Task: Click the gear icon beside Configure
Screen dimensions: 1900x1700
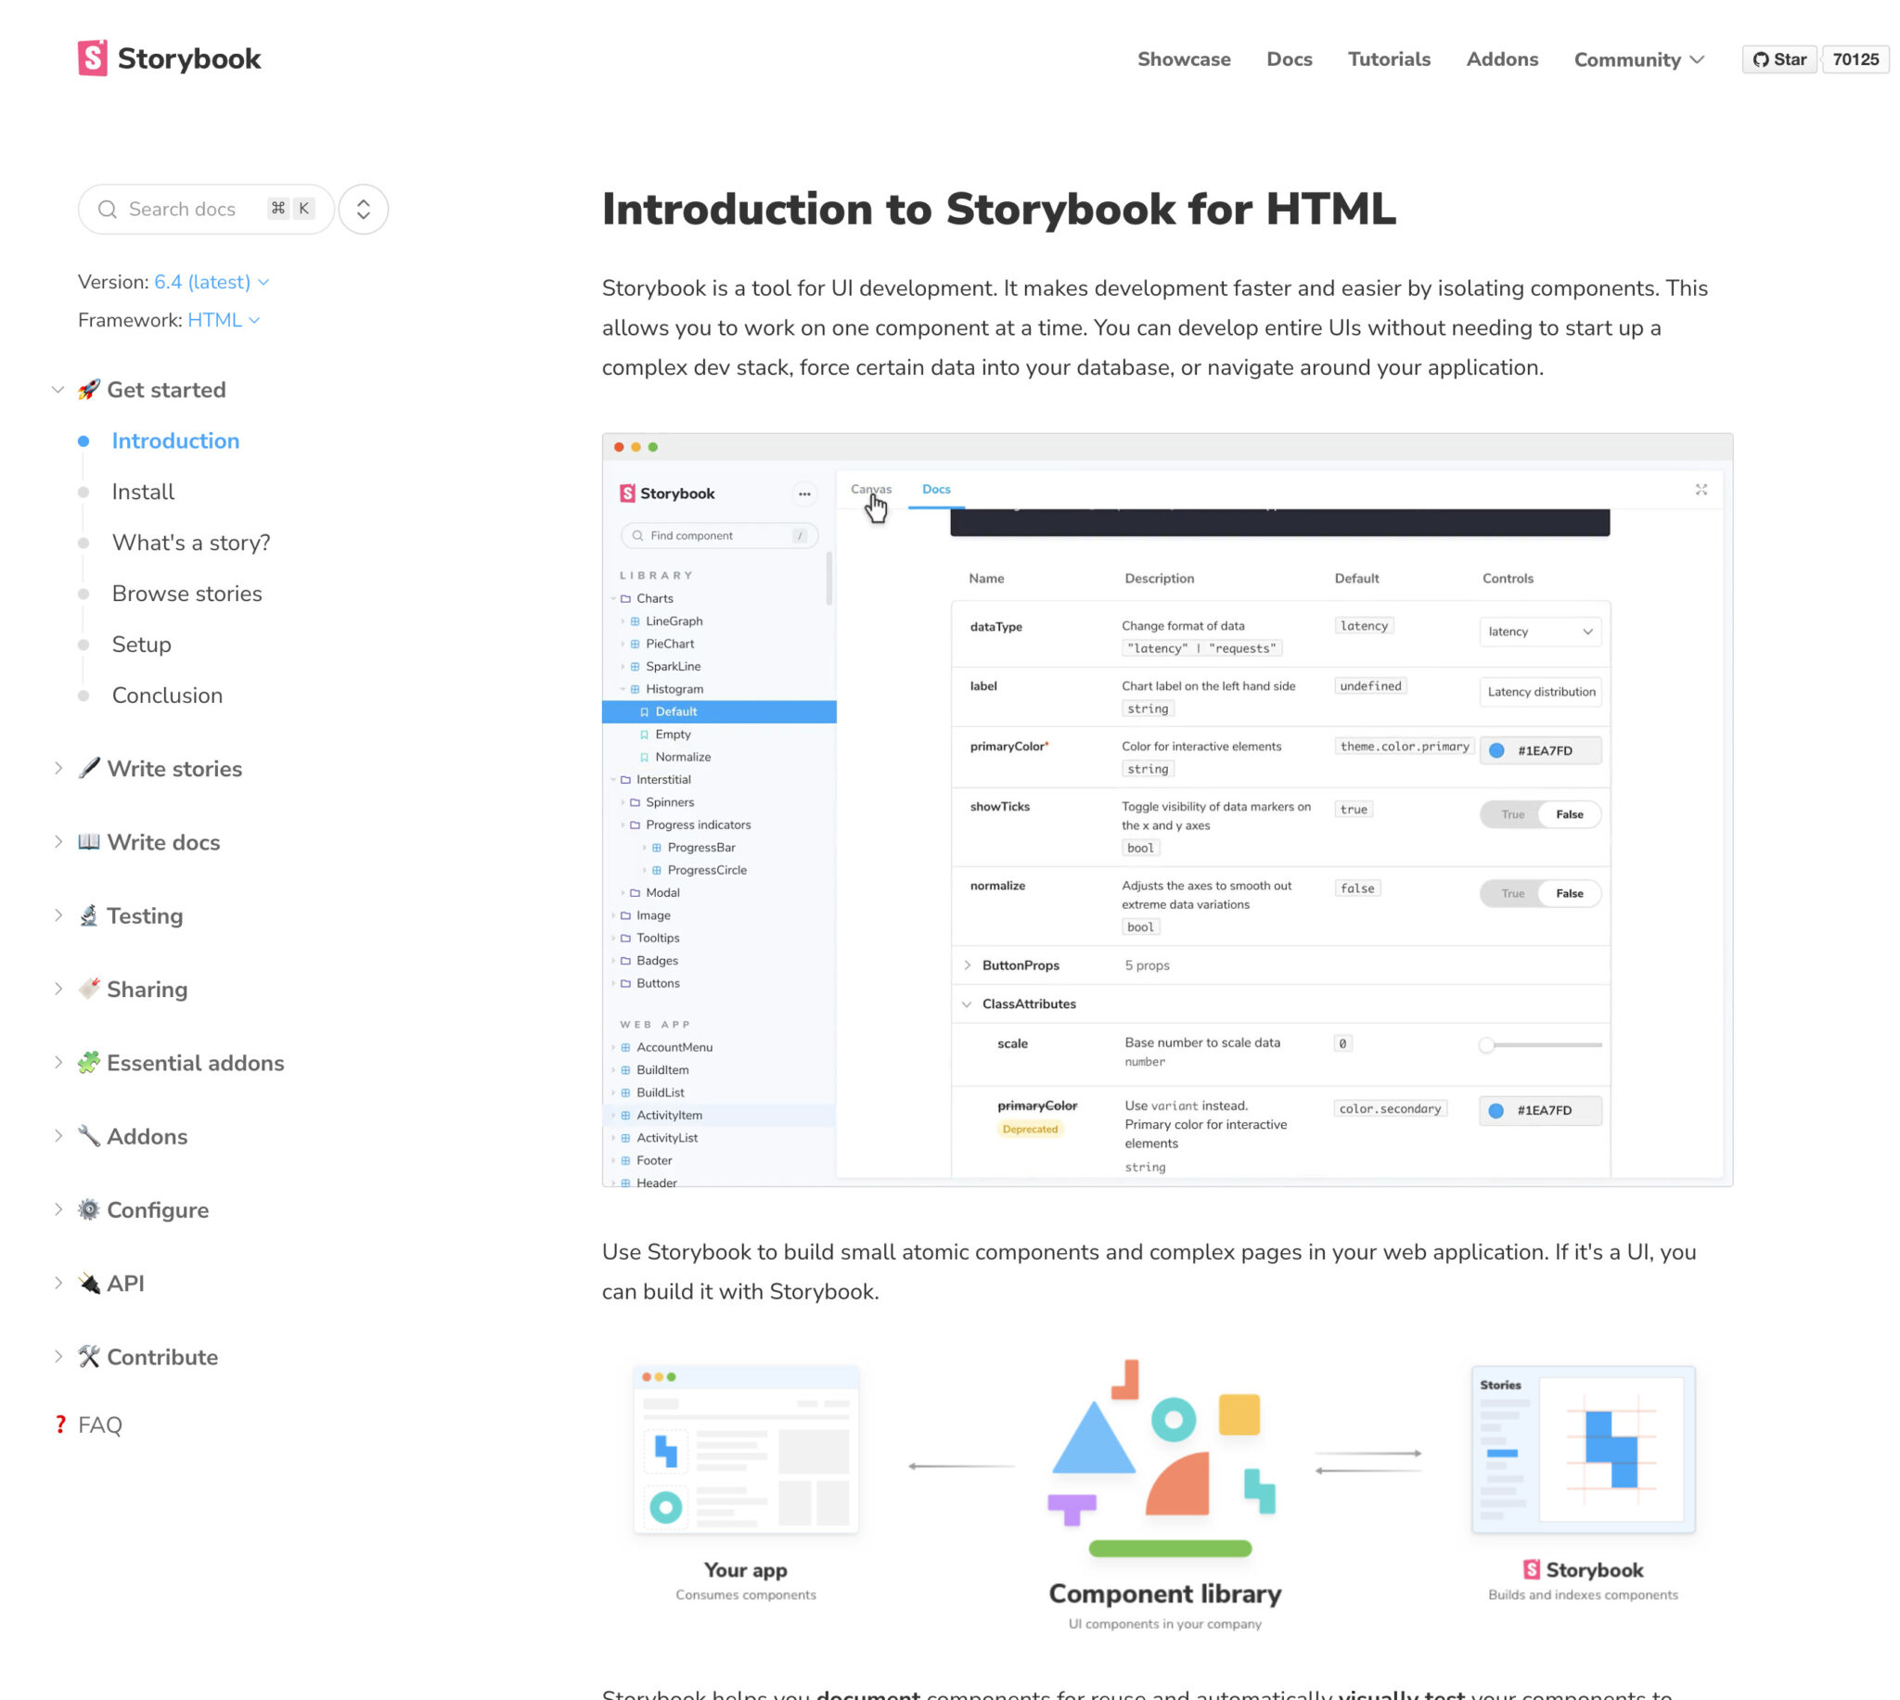Action: point(89,1208)
